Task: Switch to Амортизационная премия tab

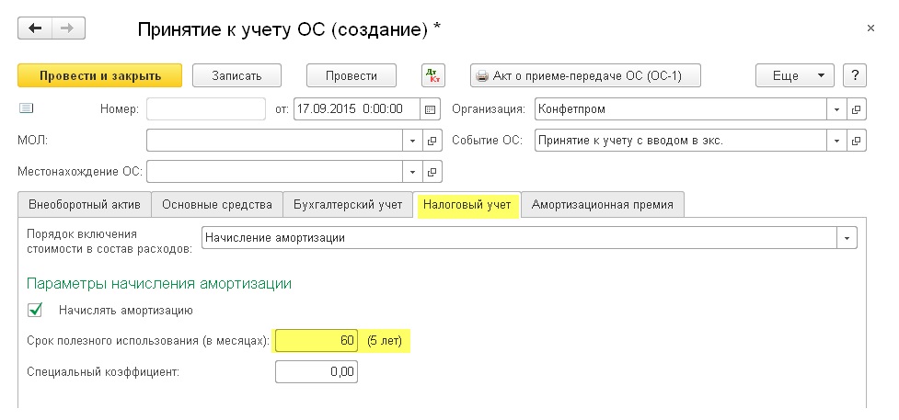Action: (602, 205)
